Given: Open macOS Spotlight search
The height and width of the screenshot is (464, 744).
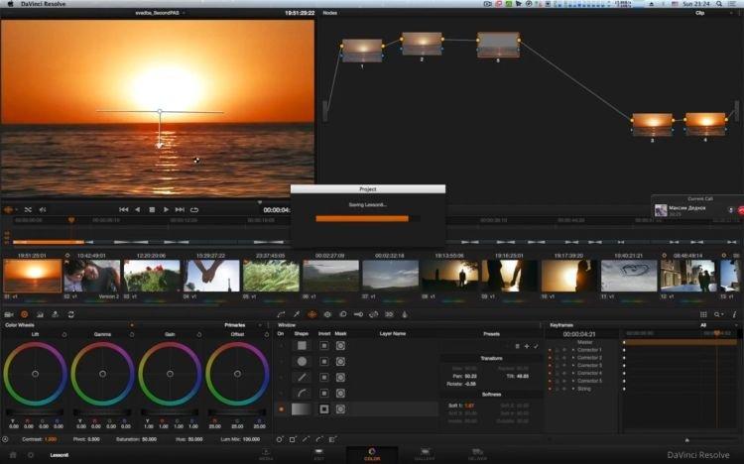Looking at the screenshot, I should pos(719,4).
